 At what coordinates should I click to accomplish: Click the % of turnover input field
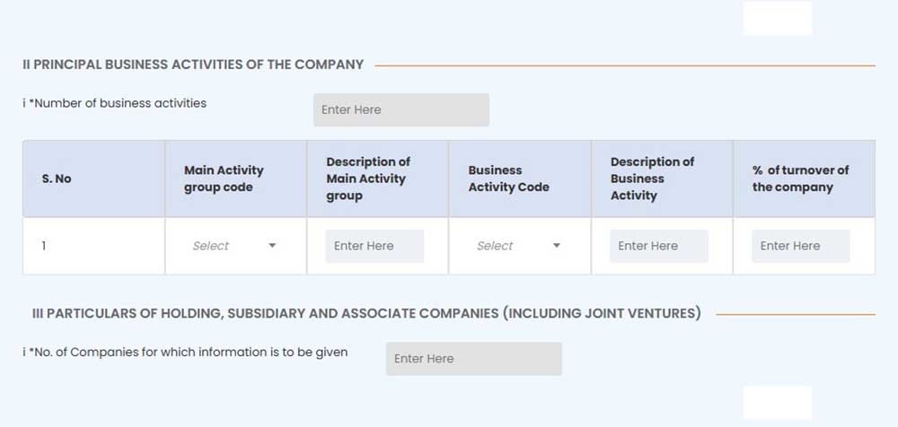click(800, 246)
